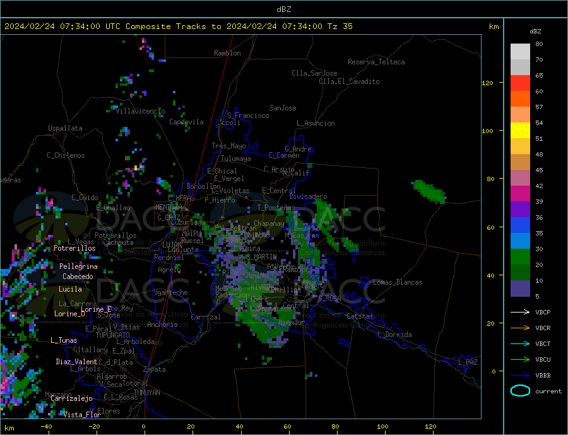
Task: Click the Reserva_Telteca map label
Action: click(x=376, y=62)
